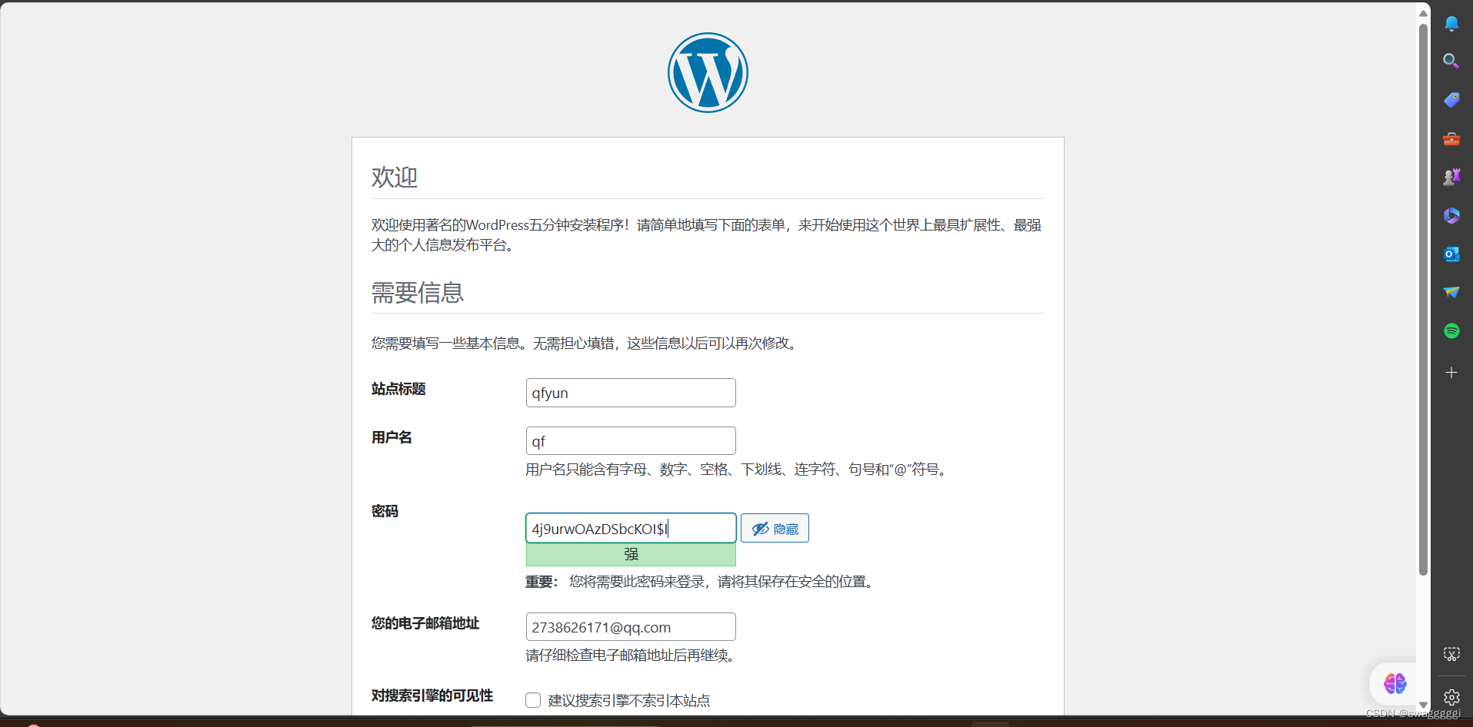Open the Shopping tag sidebar icon
Image resolution: width=1473 pixels, height=727 pixels.
(x=1452, y=99)
